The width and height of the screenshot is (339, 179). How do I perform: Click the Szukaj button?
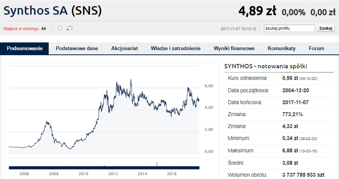coord(325,28)
